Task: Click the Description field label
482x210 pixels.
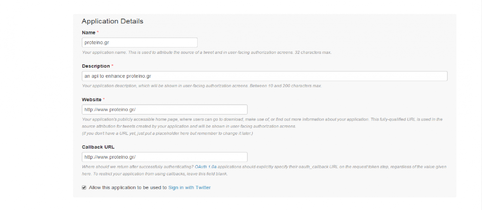Action: 96,66
